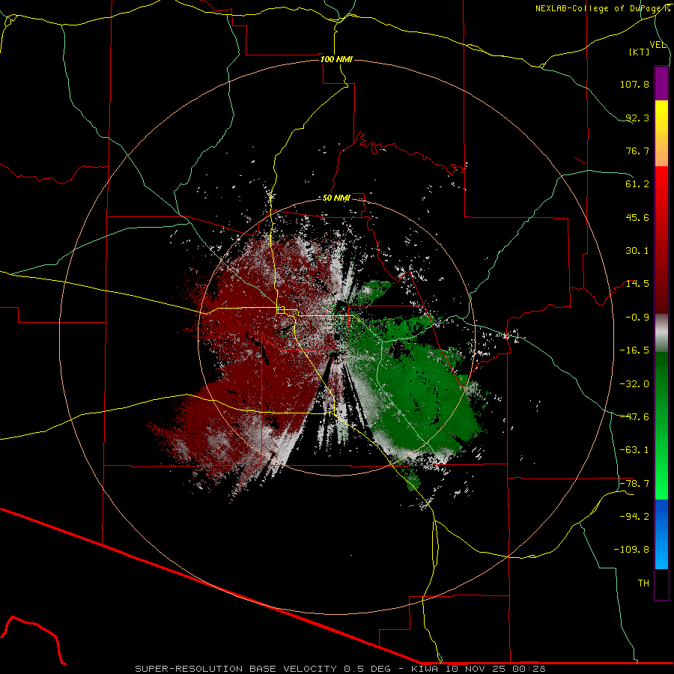674x674 pixels.
Task: Click the 50 NMI range ring label
Action: point(336,198)
